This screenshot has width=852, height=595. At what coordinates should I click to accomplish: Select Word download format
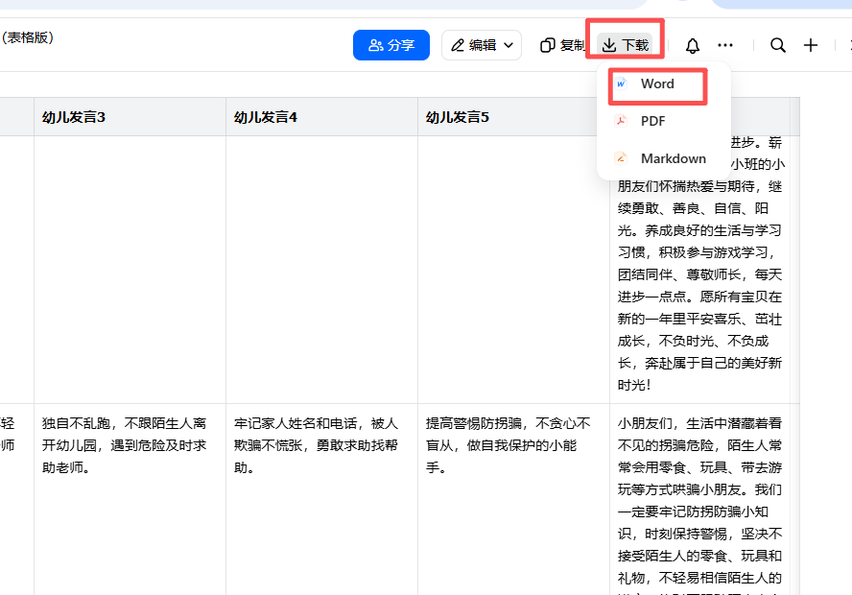click(x=663, y=83)
